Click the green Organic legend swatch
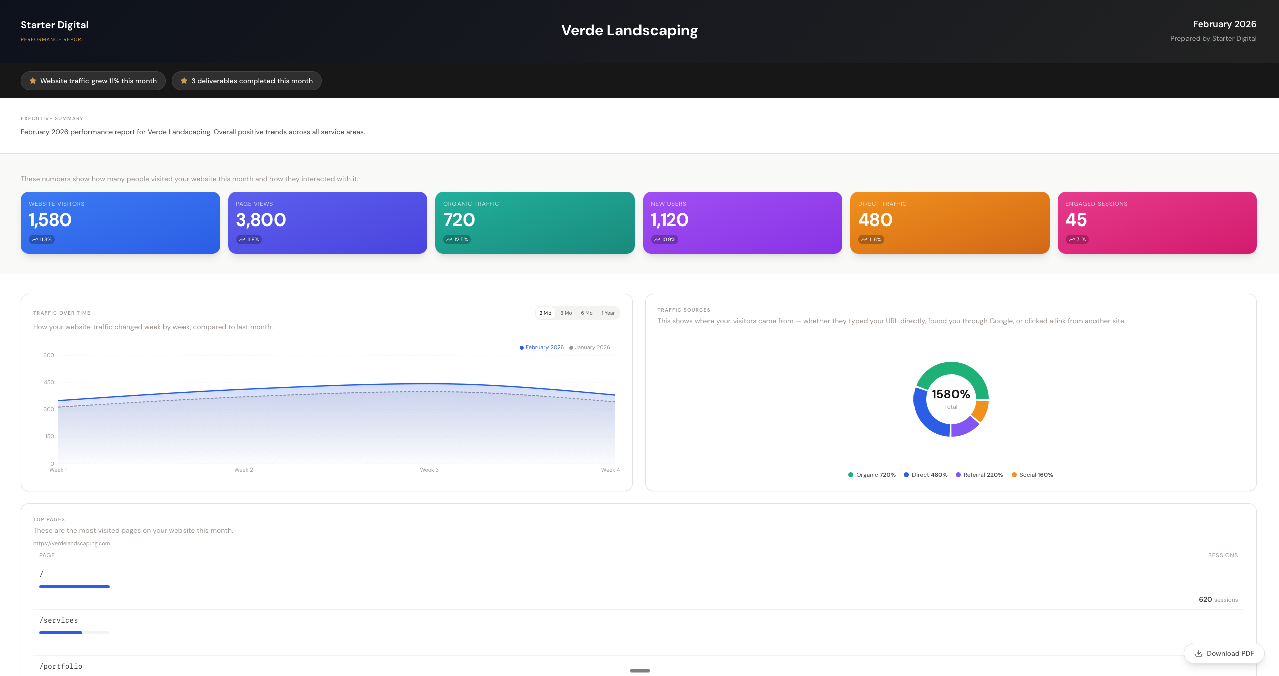 coord(851,475)
